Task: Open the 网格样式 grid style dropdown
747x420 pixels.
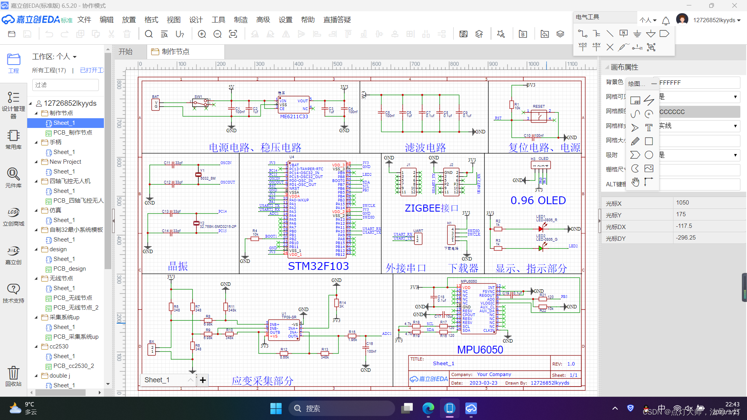Action: coord(735,126)
